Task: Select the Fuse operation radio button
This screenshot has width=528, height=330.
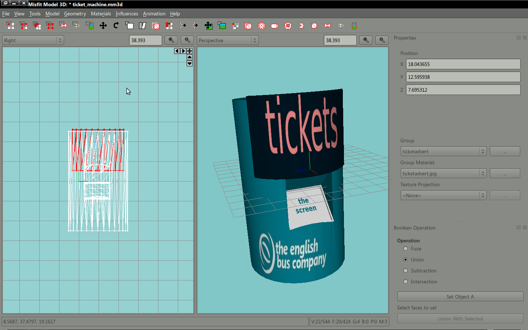Action: [x=406, y=249]
